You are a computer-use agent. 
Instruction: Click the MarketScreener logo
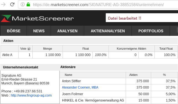(37, 18)
